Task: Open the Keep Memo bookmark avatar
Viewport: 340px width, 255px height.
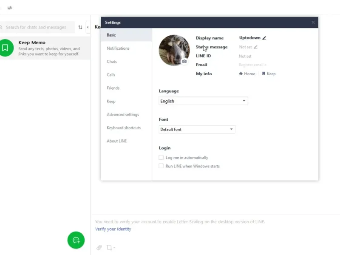Action: tap(6, 48)
